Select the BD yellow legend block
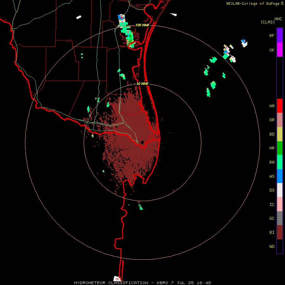Screen dimensions: 285x285 coord(280,134)
